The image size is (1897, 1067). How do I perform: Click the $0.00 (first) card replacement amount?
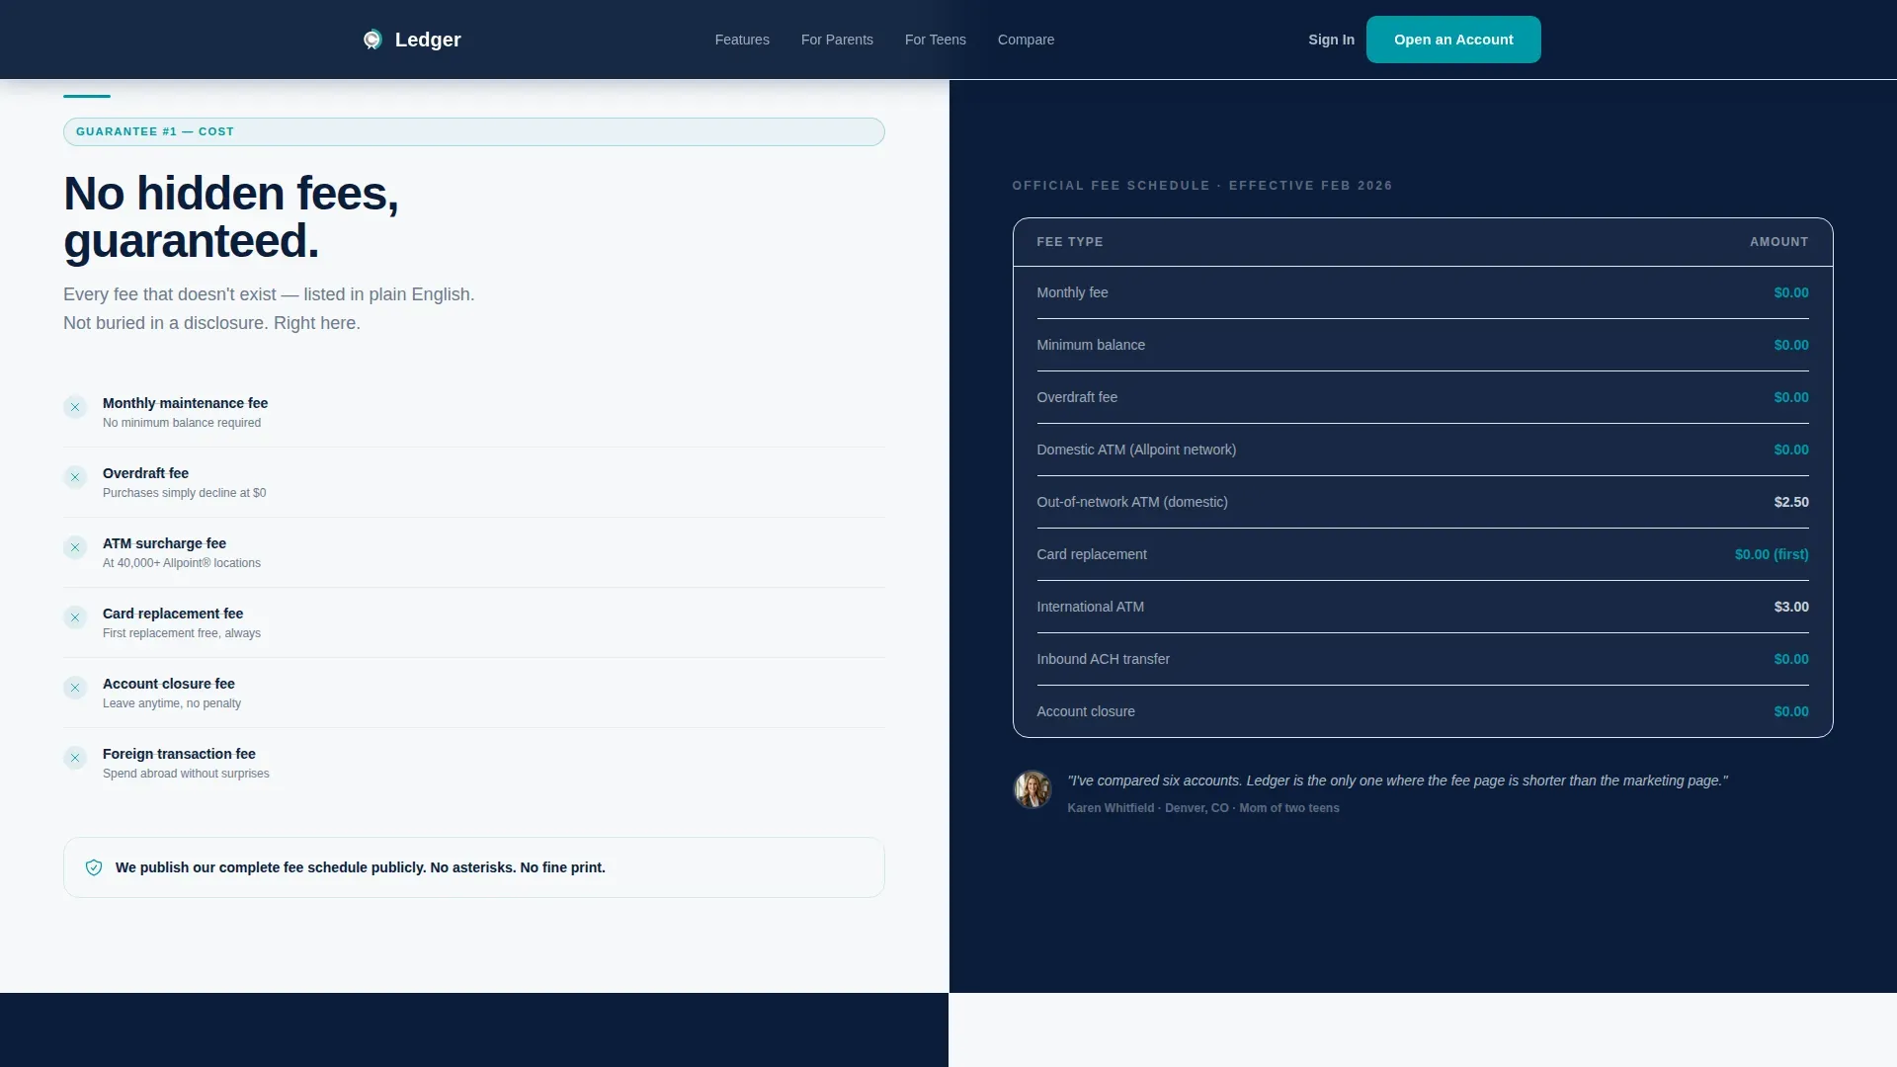[1772, 554]
